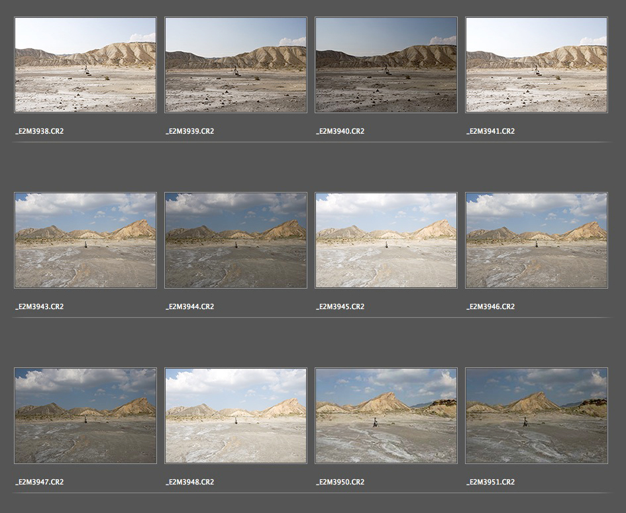Select thumbnail of _E2M3947.CR2
The width and height of the screenshot is (626, 513).
(x=85, y=416)
